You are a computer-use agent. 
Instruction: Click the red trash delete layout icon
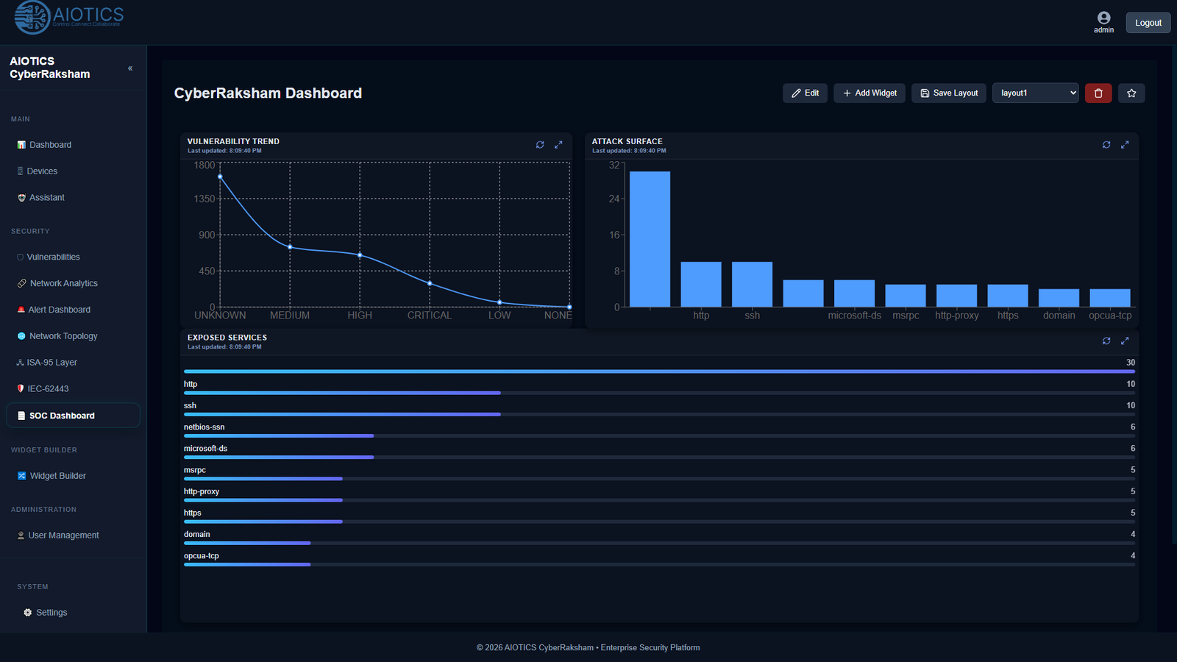coord(1098,93)
